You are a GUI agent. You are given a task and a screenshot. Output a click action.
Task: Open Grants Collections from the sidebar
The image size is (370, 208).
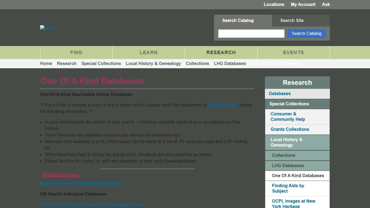click(290, 129)
